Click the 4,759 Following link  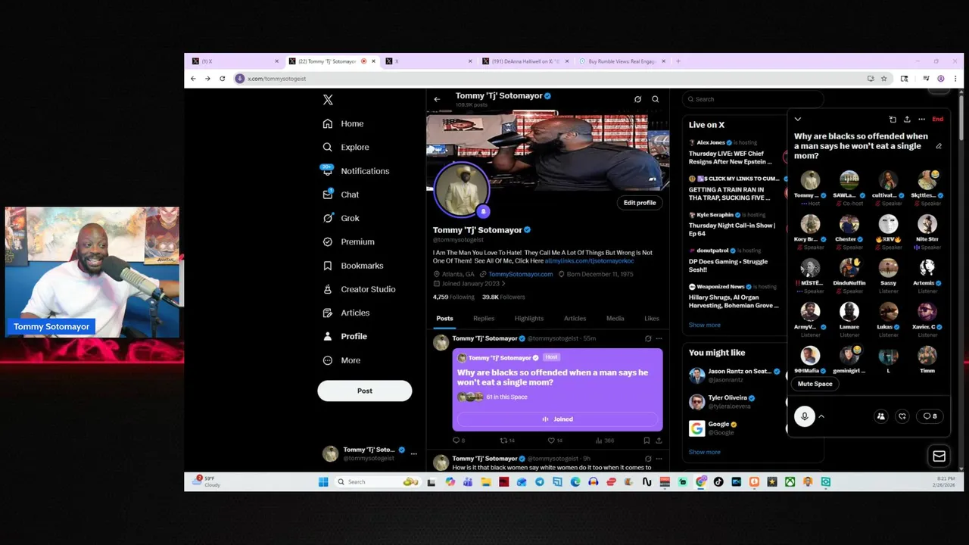tap(453, 297)
